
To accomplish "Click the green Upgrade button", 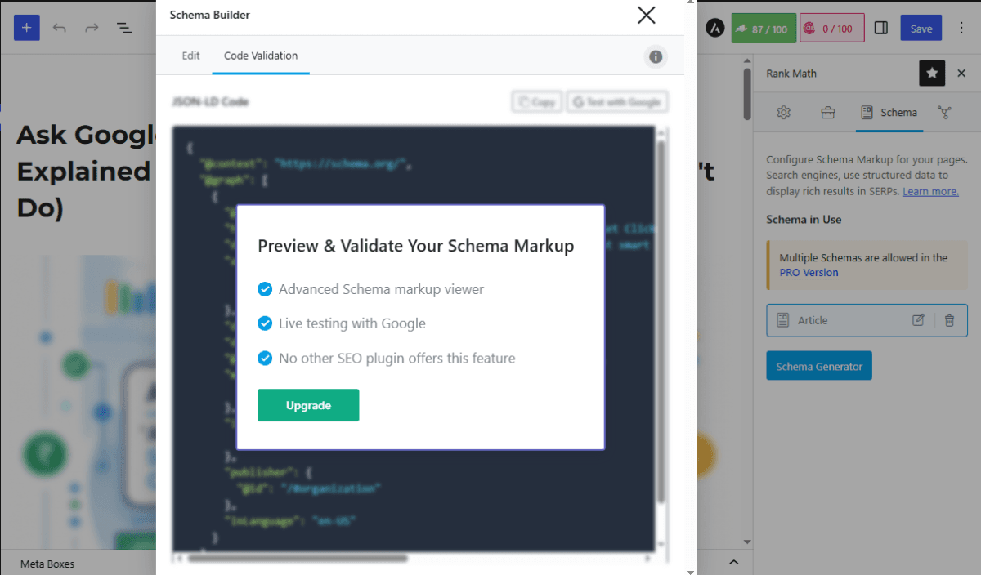I will click(308, 405).
